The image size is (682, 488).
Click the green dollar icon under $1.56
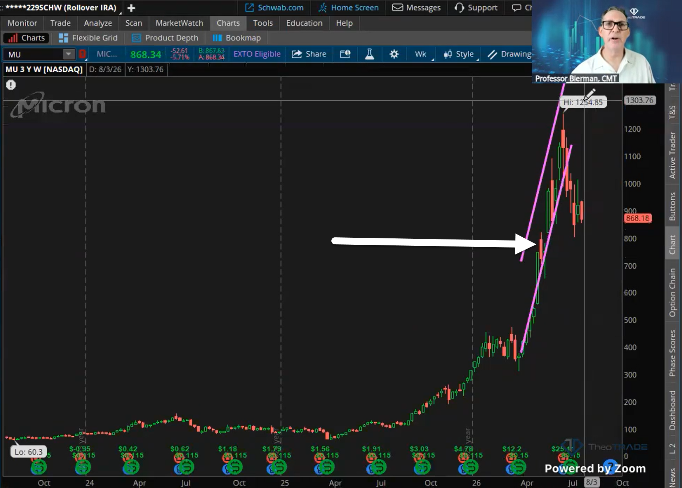click(x=327, y=467)
